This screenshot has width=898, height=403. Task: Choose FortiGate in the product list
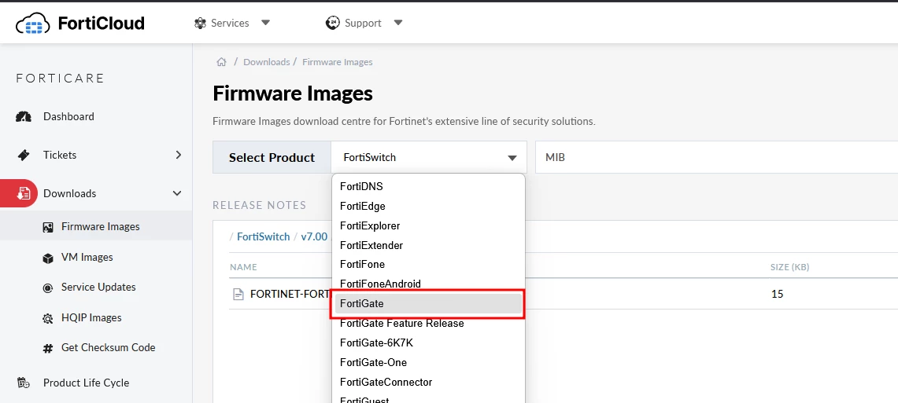(x=428, y=303)
